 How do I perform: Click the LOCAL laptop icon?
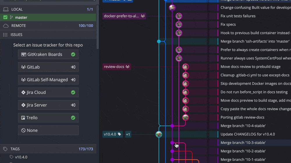(6, 9)
